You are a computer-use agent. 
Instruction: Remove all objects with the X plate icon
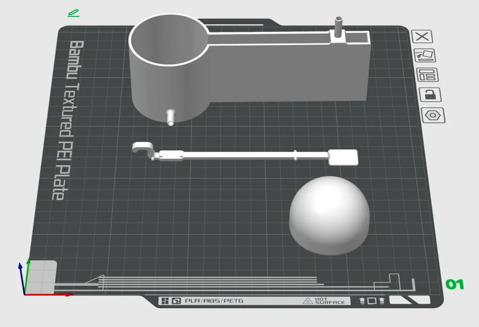(x=422, y=37)
